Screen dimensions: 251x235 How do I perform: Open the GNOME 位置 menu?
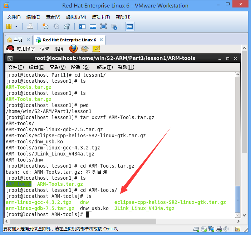pos(44,49)
